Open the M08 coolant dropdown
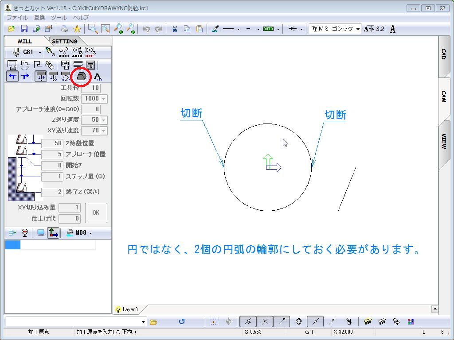The image size is (454, 340). 90,233
